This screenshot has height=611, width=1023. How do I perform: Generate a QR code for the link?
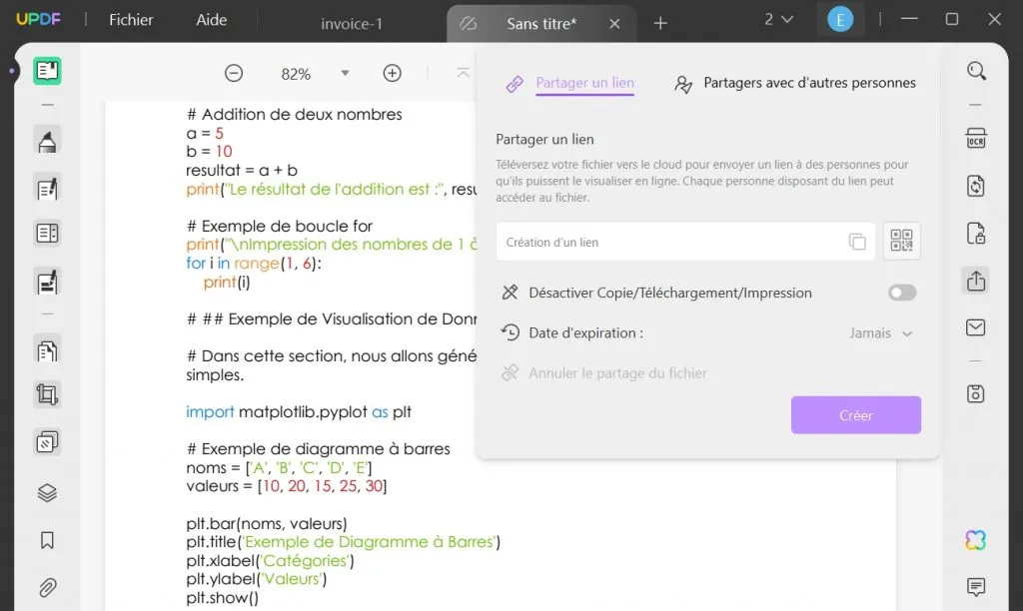[901, 241]
